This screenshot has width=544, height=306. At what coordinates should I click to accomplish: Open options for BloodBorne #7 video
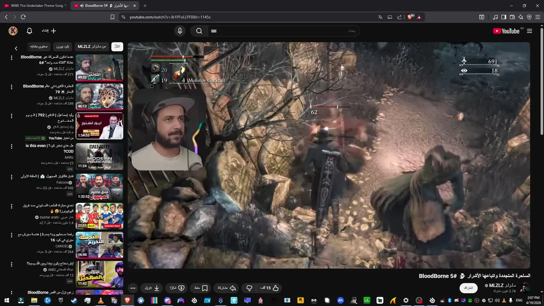(x=11, y=87)
